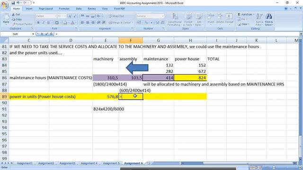The image size is (303, 170).
Task: Open the AutoSum dropdown arrow
Action: pos(254,15)
